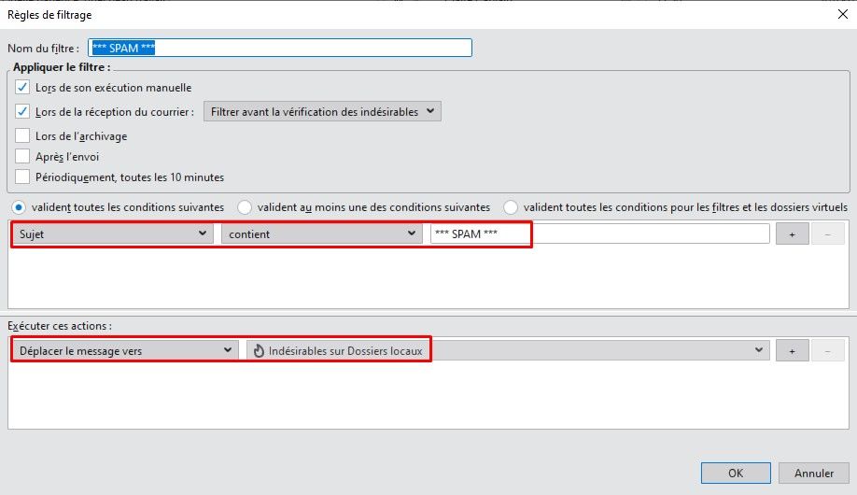Click the disabled minus button in conditions row

827,234
